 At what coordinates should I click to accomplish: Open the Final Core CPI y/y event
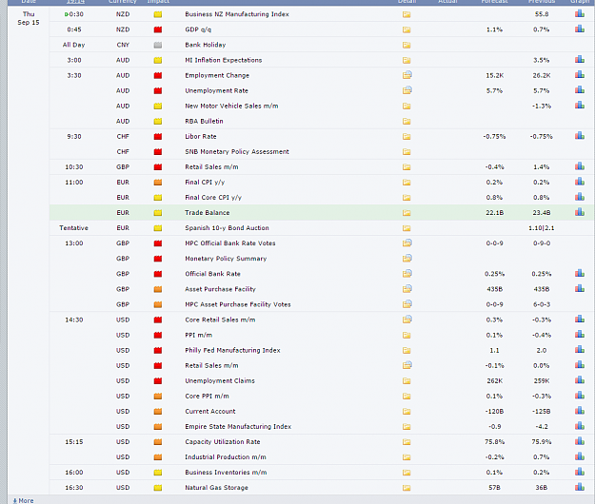tap(213, 198)
